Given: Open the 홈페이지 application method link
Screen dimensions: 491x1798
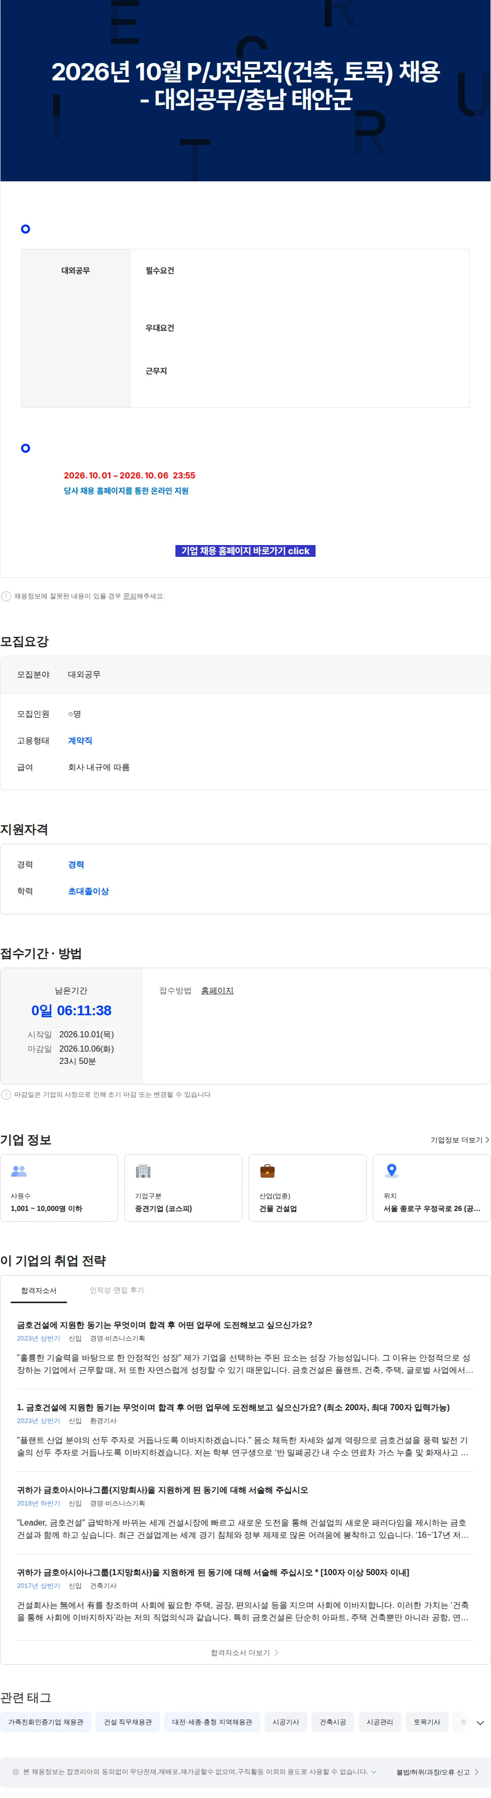Looking at the screenshot, I should point(217,990).
